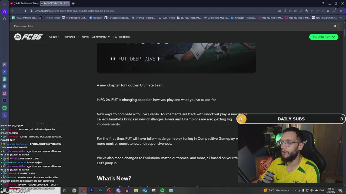The height and width of the screenshot is (194, 346).
Task: Open bookmarks star in Opera sidebar
Action: click(4, 19)
